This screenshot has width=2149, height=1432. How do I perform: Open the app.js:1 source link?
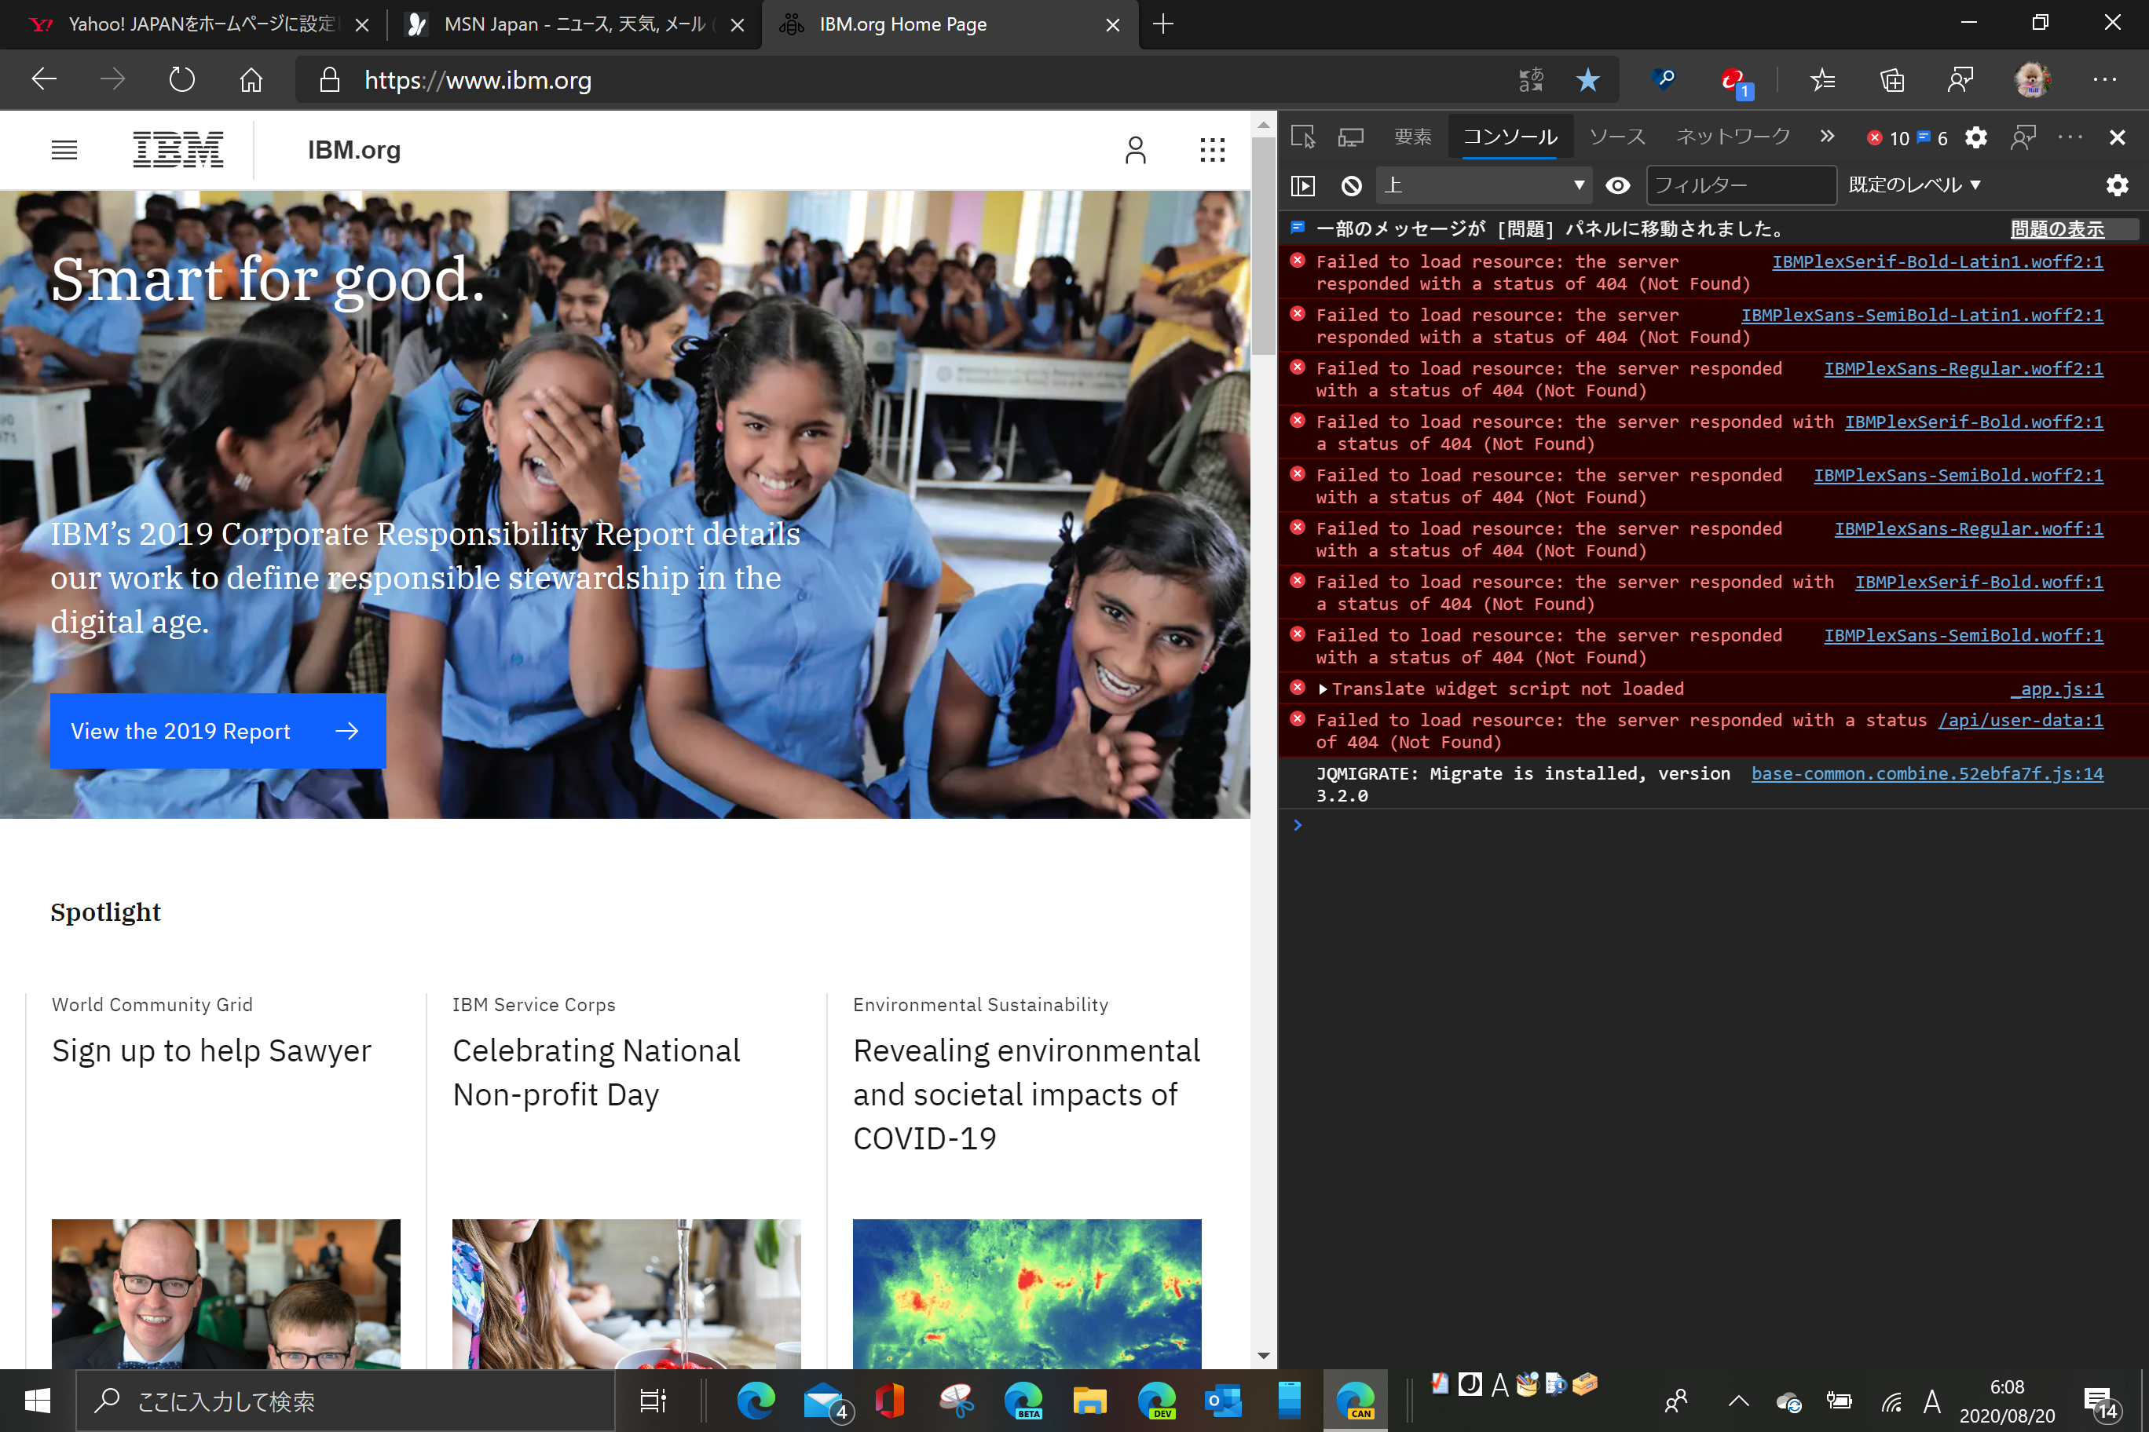[x=2058, y=689]
